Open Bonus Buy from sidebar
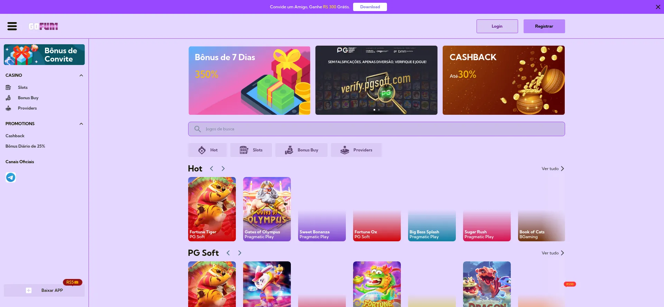 (x=28, y=98)
